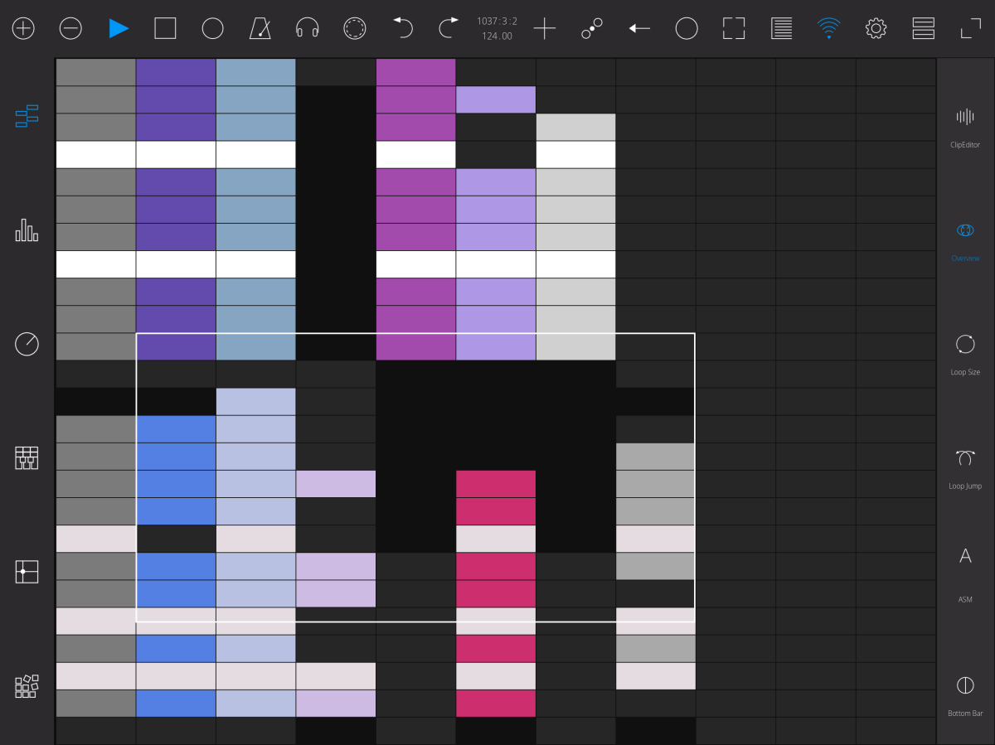Open the mixer bars view in left sidebar
The width and height of the screenshot is (995, 745).
point(27,230)
